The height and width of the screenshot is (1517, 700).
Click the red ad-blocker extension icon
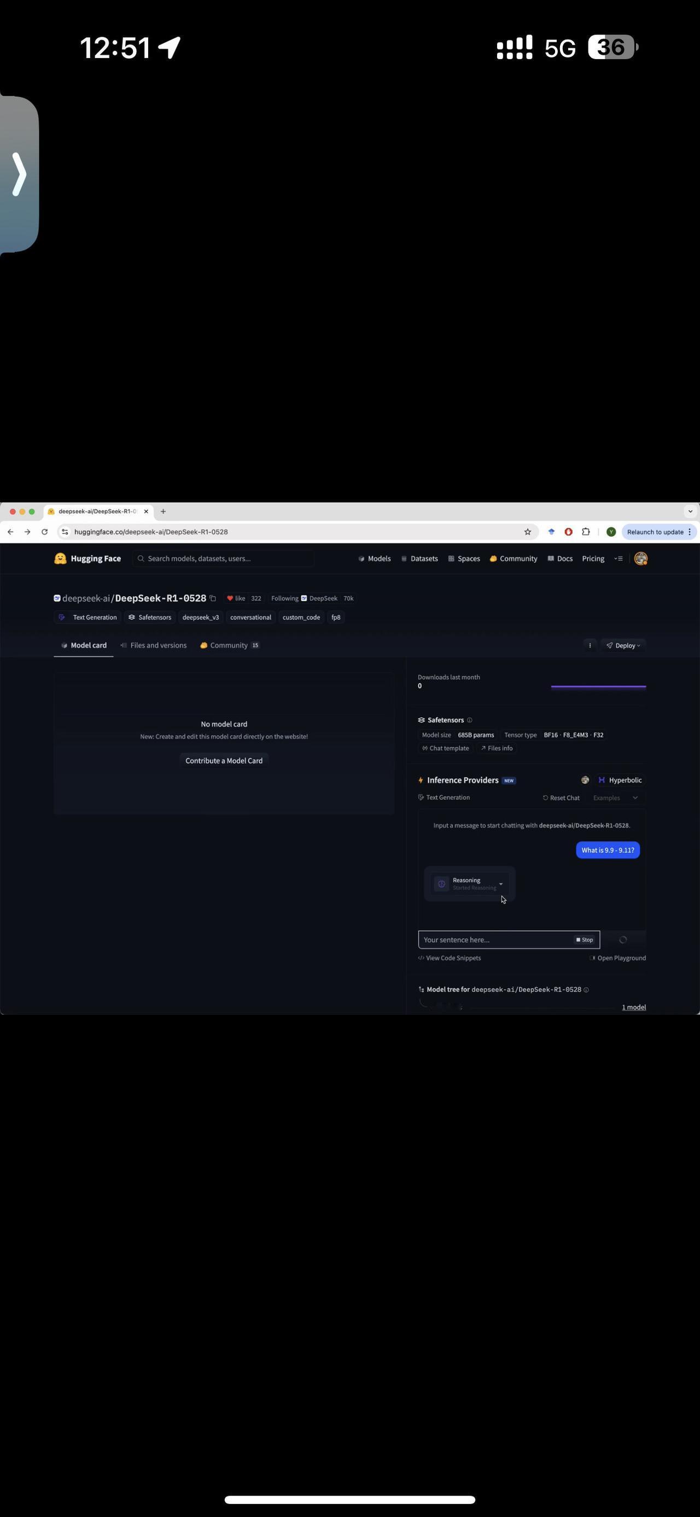coord(569,532)
